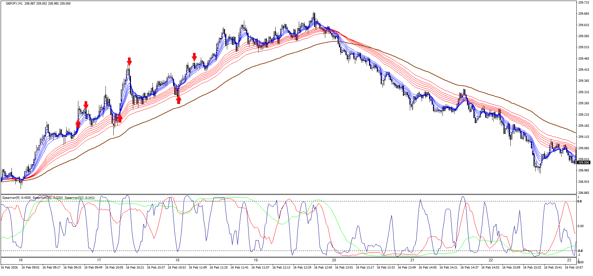Select day marker 16 on the timeline
This screenshot has height=276, width=593.
click(21, 260)
